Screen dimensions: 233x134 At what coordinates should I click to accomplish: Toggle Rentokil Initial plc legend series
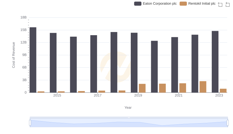[197, 3]
